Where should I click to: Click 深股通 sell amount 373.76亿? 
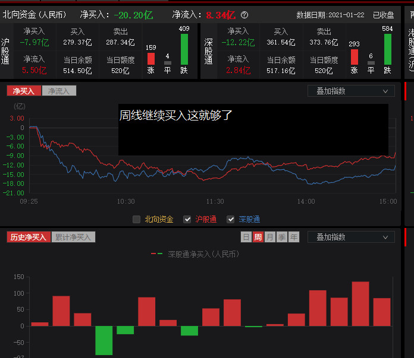point(324,42)
